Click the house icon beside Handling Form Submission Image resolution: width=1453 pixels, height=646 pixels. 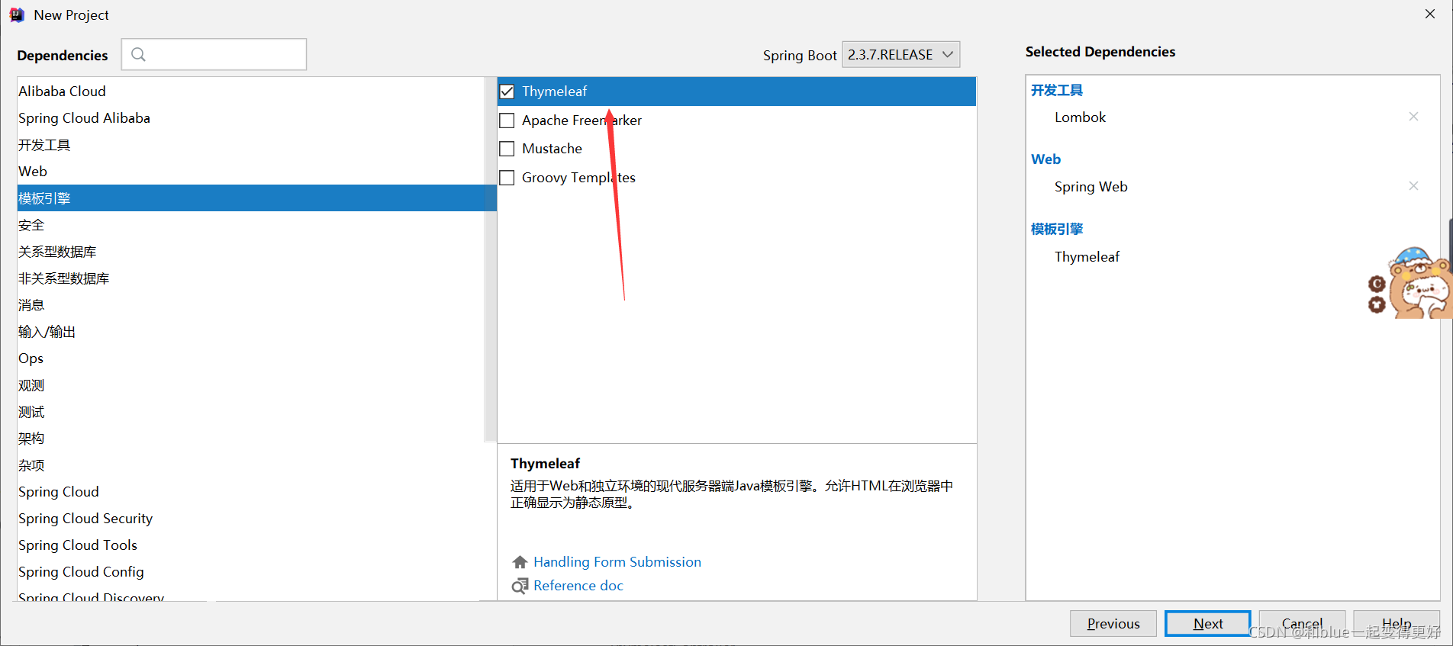pyautogui.click(x=520, y=562)
